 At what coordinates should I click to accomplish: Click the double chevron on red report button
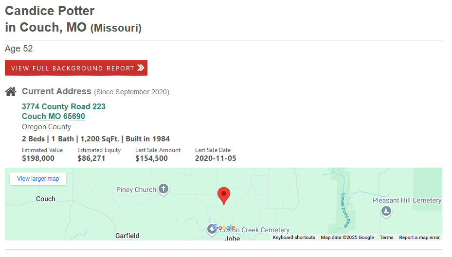141,68
